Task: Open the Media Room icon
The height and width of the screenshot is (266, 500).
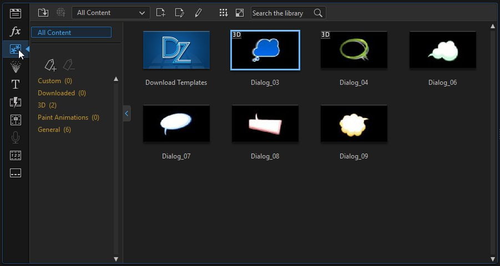Action: pos(16,13)
